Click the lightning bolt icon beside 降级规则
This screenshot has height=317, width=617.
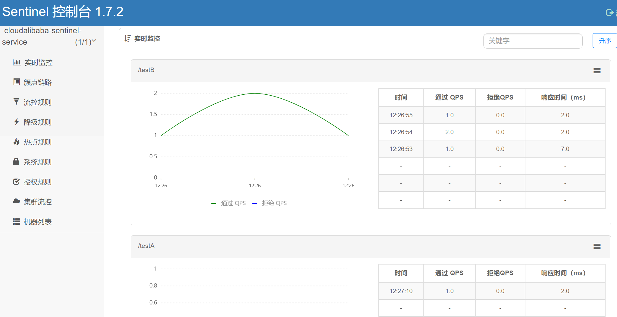click(17, 122)
